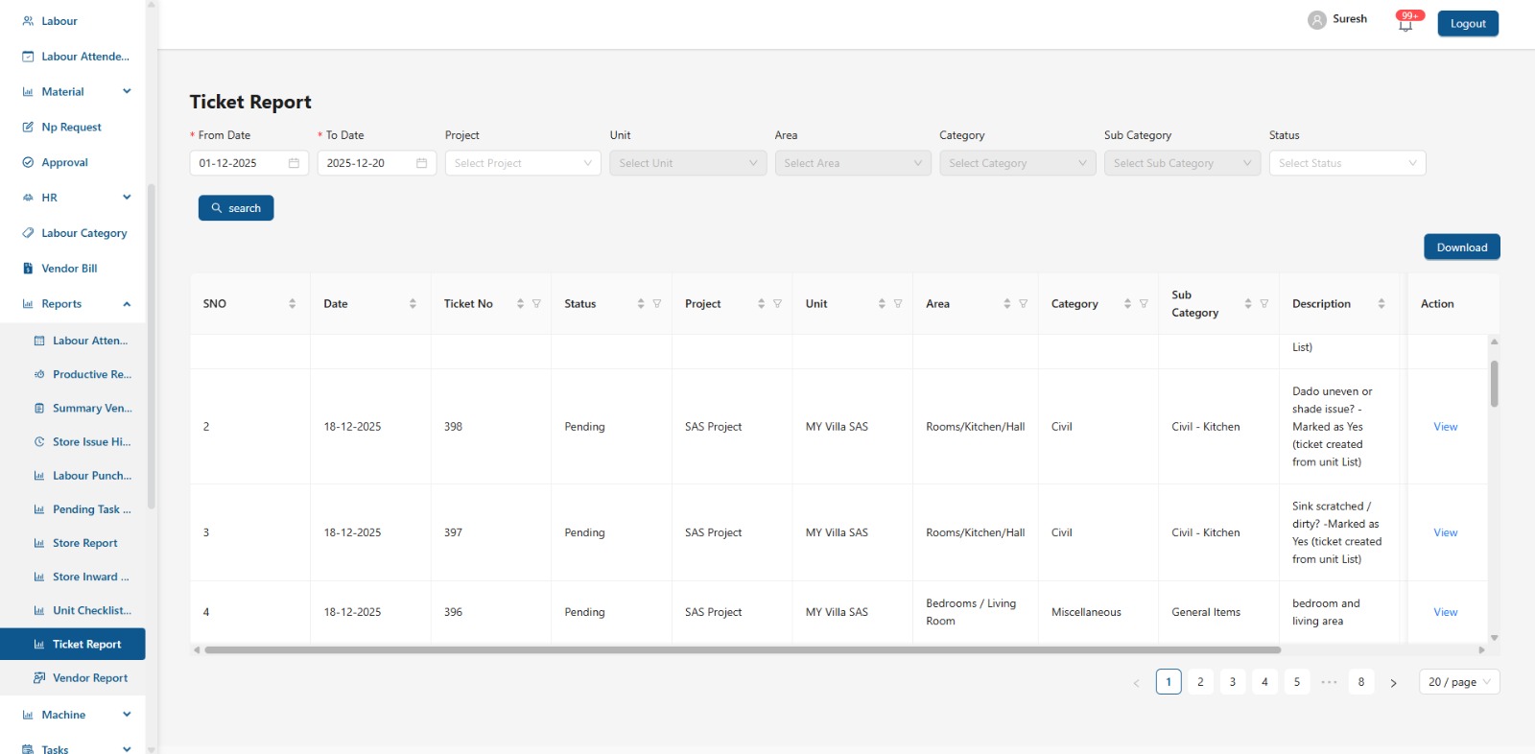Sort the Project column with its arrows
Viewport: 1535px width, 754px height.
pos(761,304)
